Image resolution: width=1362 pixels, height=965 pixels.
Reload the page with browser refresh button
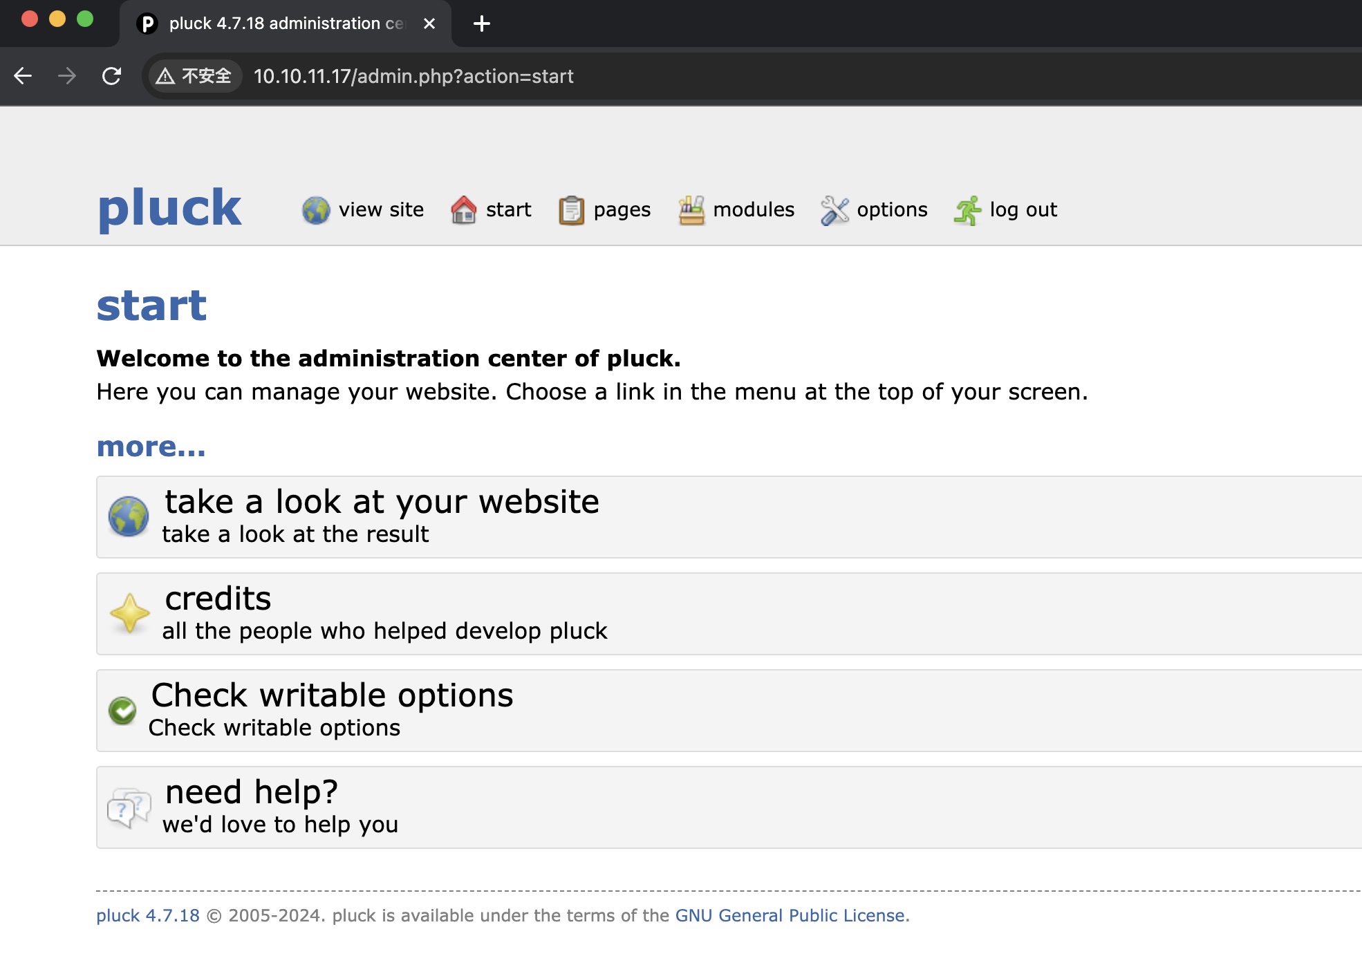point(111,76)
